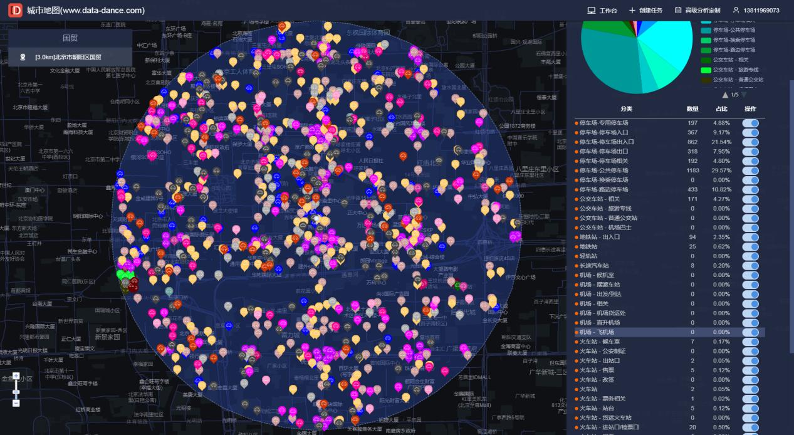Click row label 火车站 - 站台
The height and width of the screenshot is (435, 794).
click(597, 408)
